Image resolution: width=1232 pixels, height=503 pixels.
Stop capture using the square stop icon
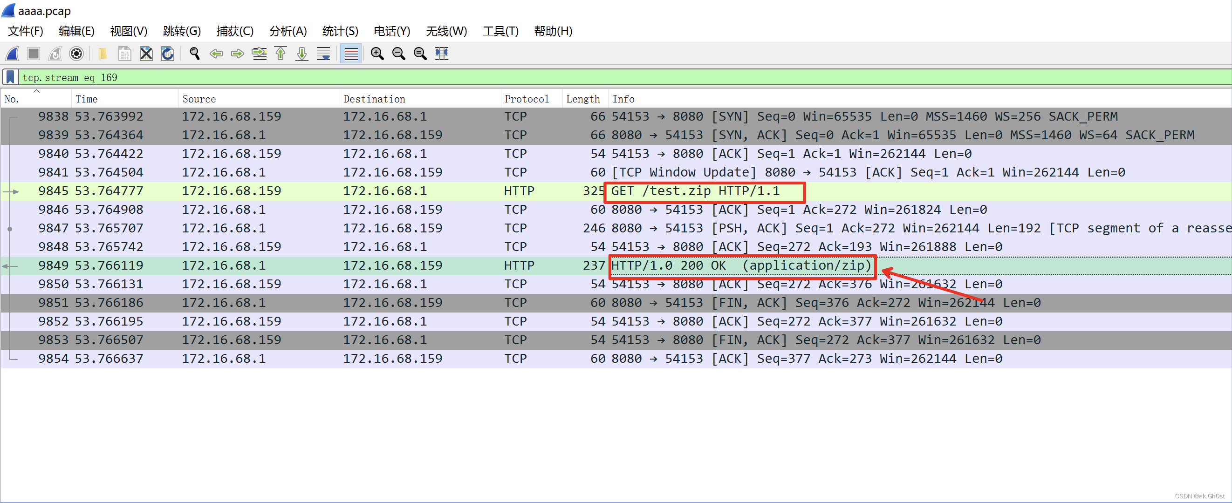coord(34,54)
